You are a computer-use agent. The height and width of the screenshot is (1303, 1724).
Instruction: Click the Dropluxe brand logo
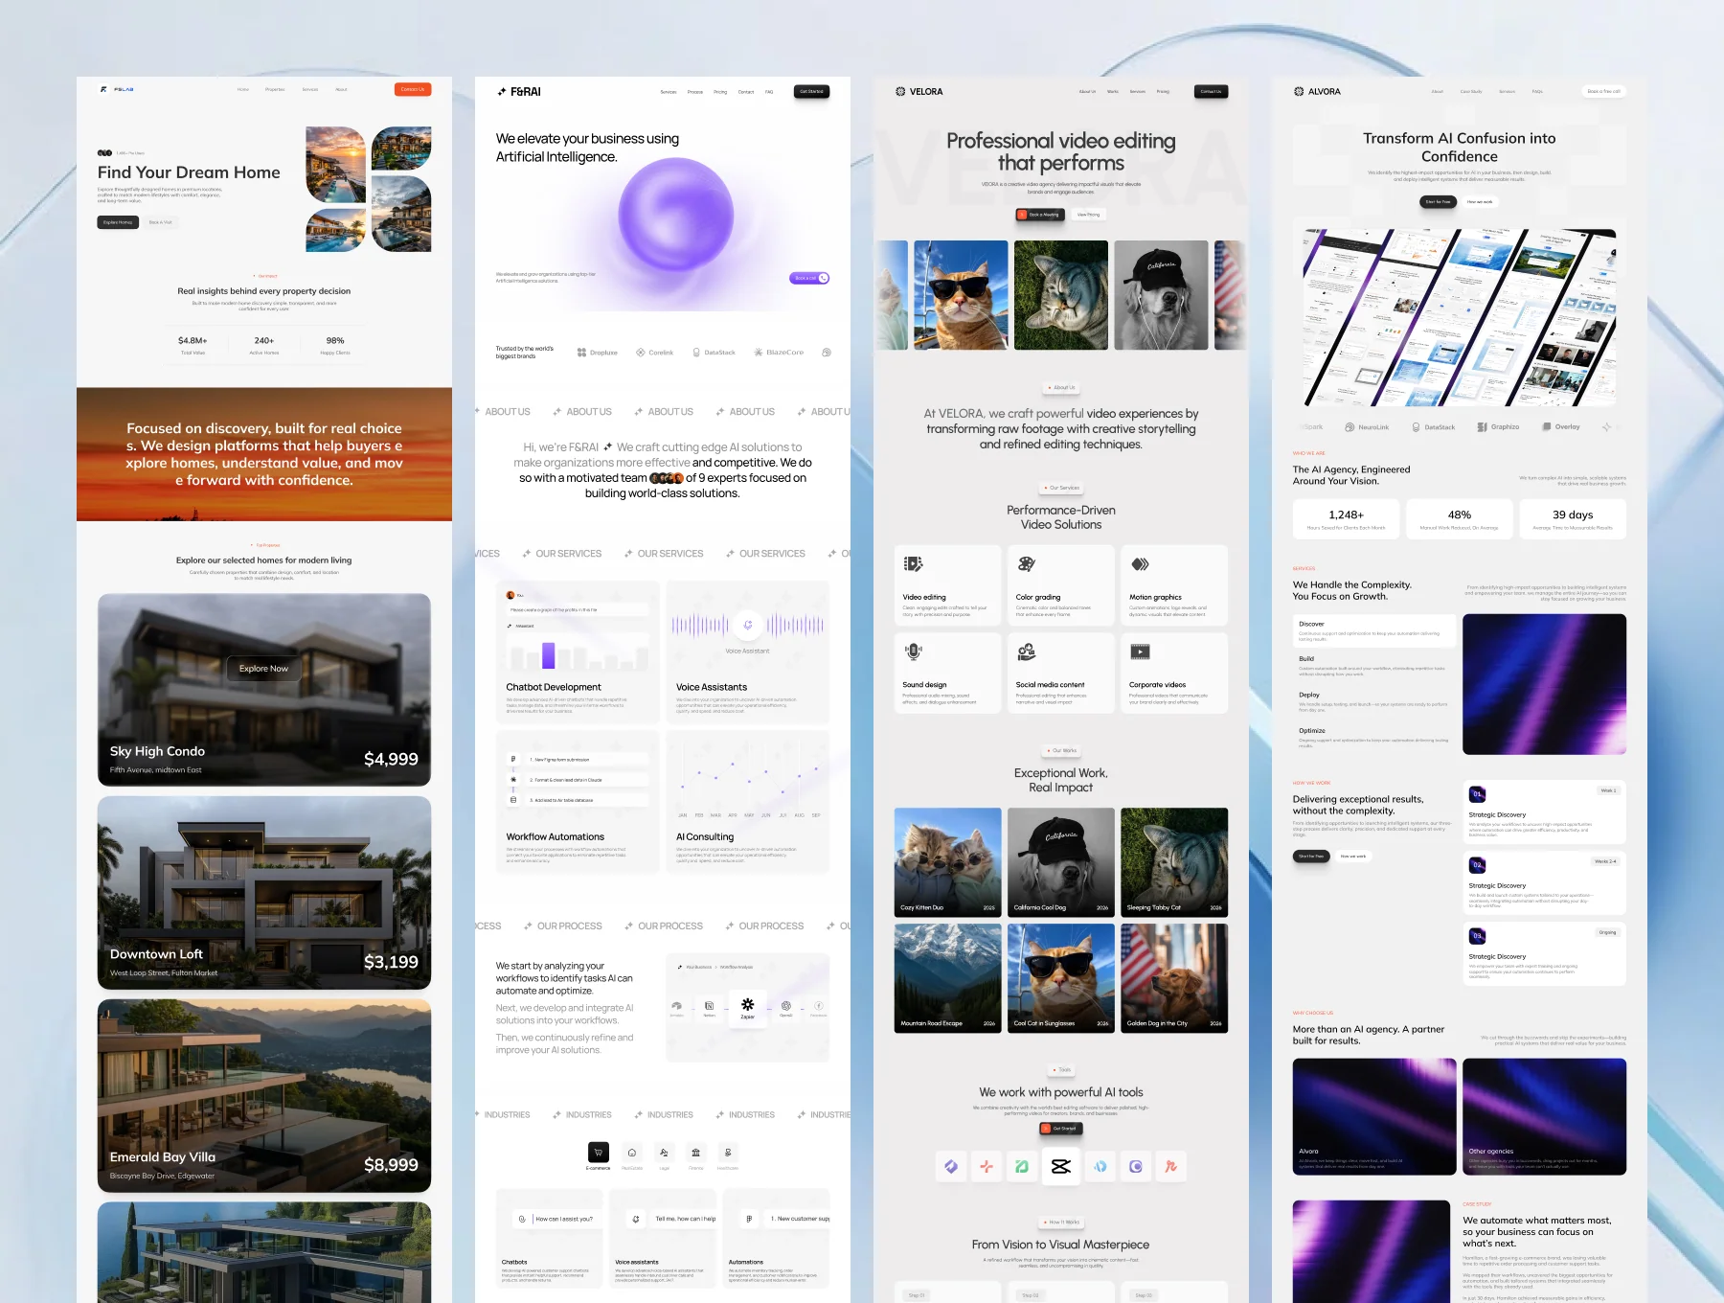click(x=598, y=353)
